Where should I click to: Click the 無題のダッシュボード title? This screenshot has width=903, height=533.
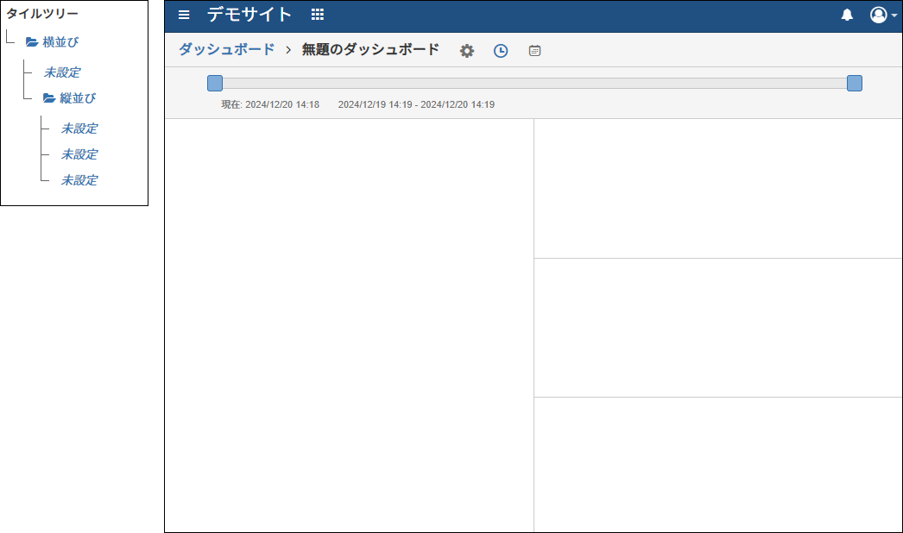(370, 49)
